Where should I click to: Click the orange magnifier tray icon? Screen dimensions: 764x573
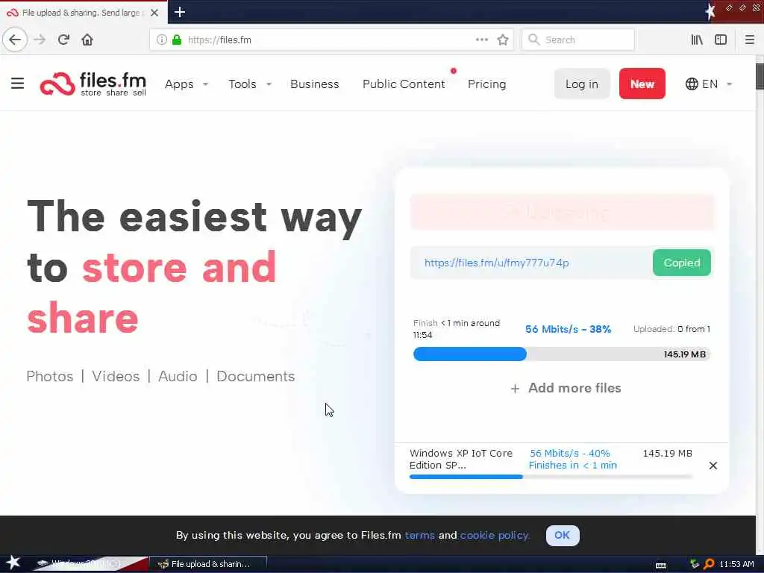coord(709,564)
